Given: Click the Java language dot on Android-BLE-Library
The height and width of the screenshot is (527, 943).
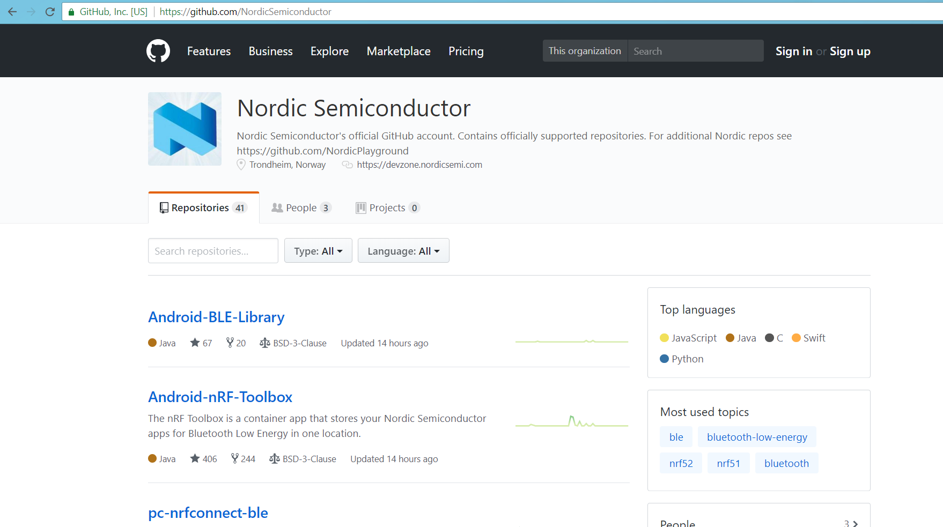Looking at the screenshot, I should click(x=152, y=343).
